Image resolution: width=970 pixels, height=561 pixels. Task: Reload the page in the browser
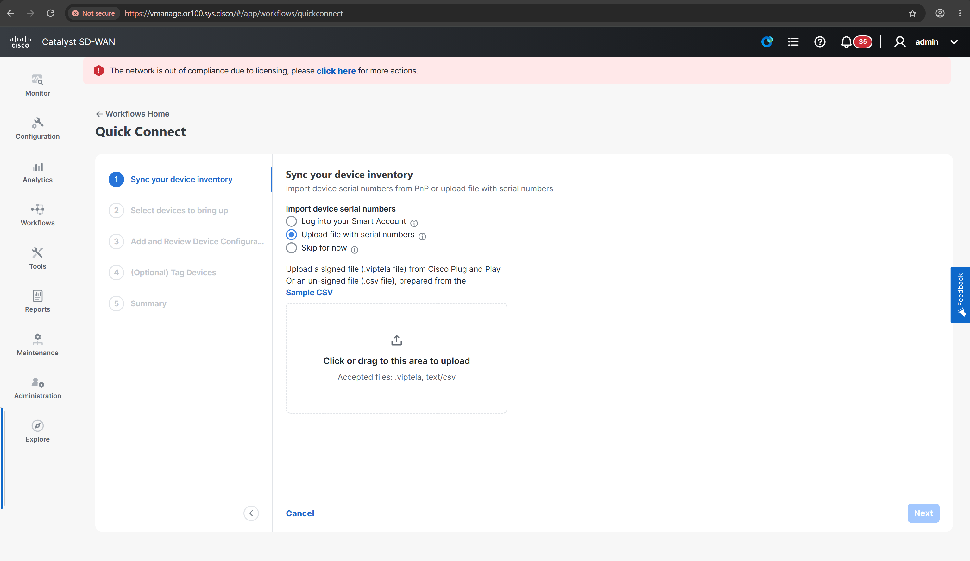(50, 13)
